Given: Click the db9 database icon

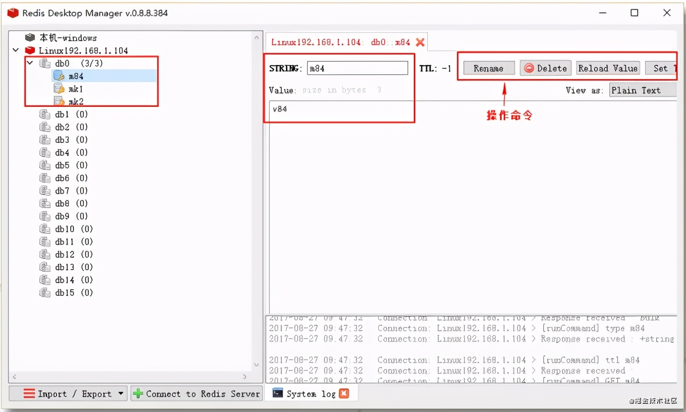Looking at the screenshot, I should pyautogui.click(x=45, y=216).
